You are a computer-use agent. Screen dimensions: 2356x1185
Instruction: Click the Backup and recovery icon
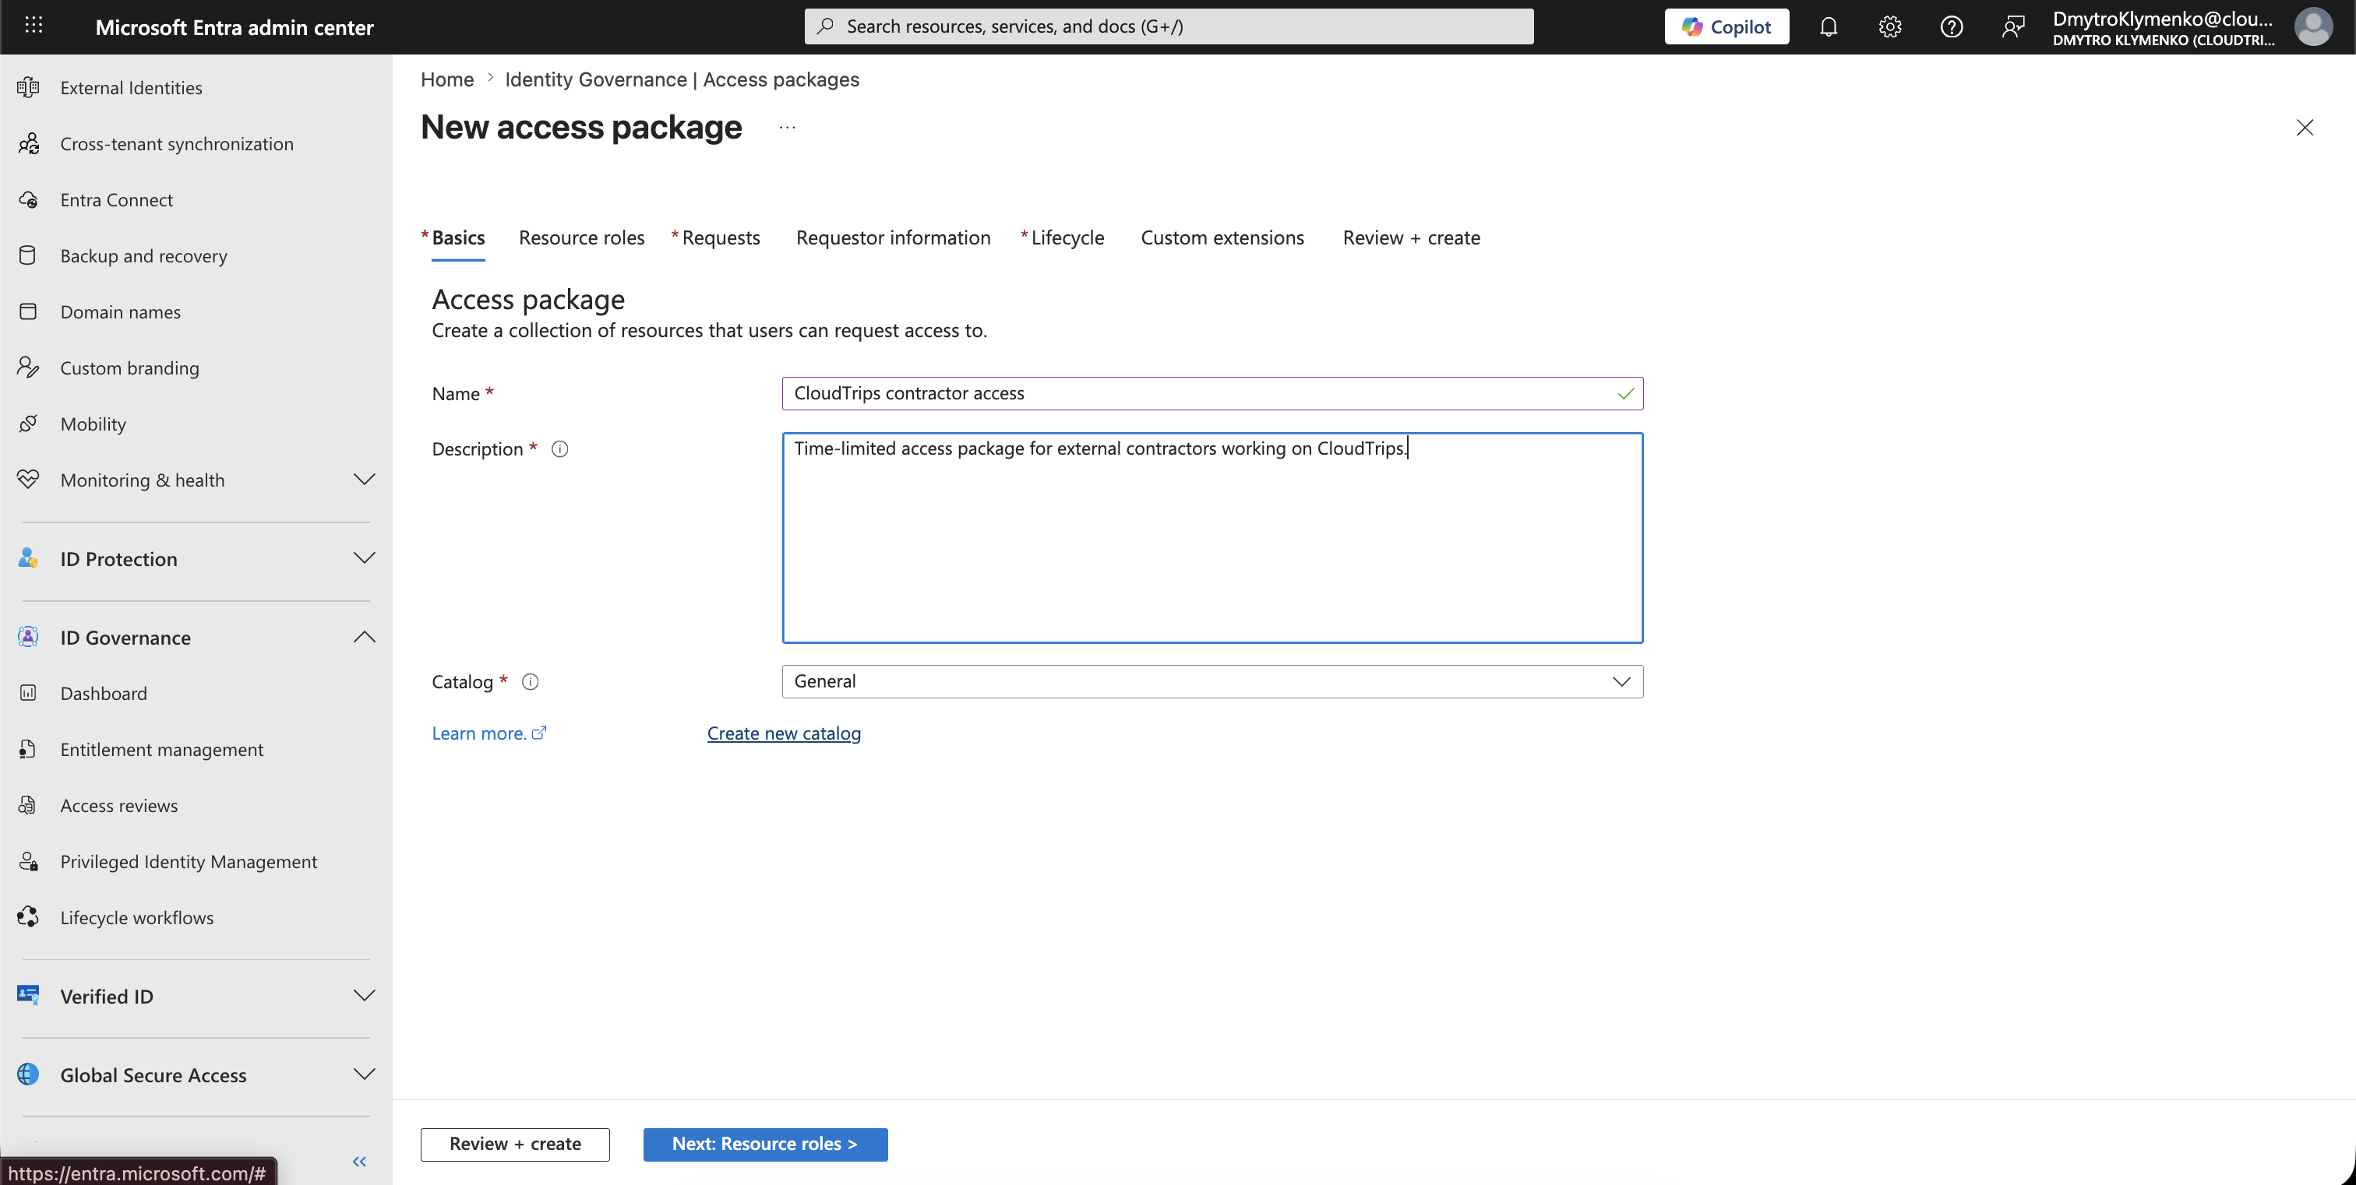(x=28, y=256)
